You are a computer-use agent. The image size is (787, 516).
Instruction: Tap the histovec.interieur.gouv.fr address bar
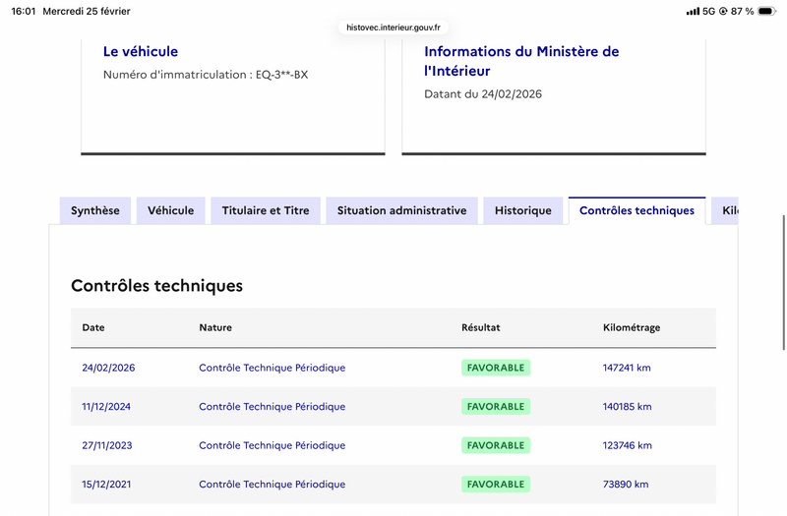pos(393,28)
